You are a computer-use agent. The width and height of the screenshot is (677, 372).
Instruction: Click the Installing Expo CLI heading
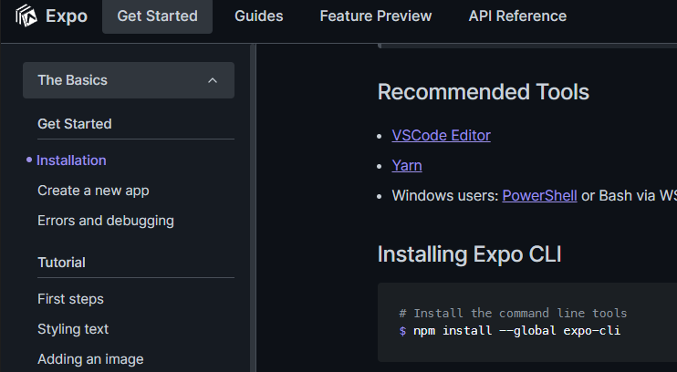pos(469,254)
